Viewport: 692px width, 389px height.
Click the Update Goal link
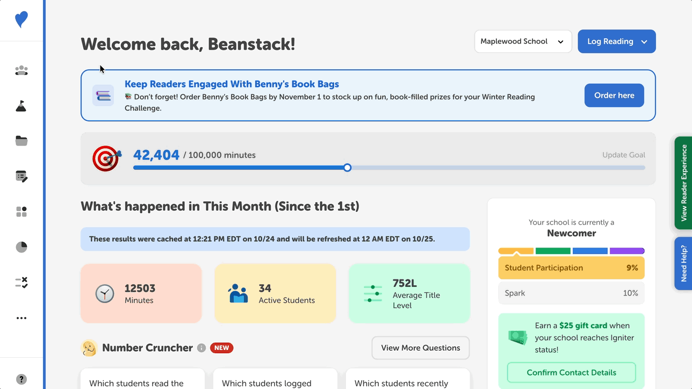(623, 155)
